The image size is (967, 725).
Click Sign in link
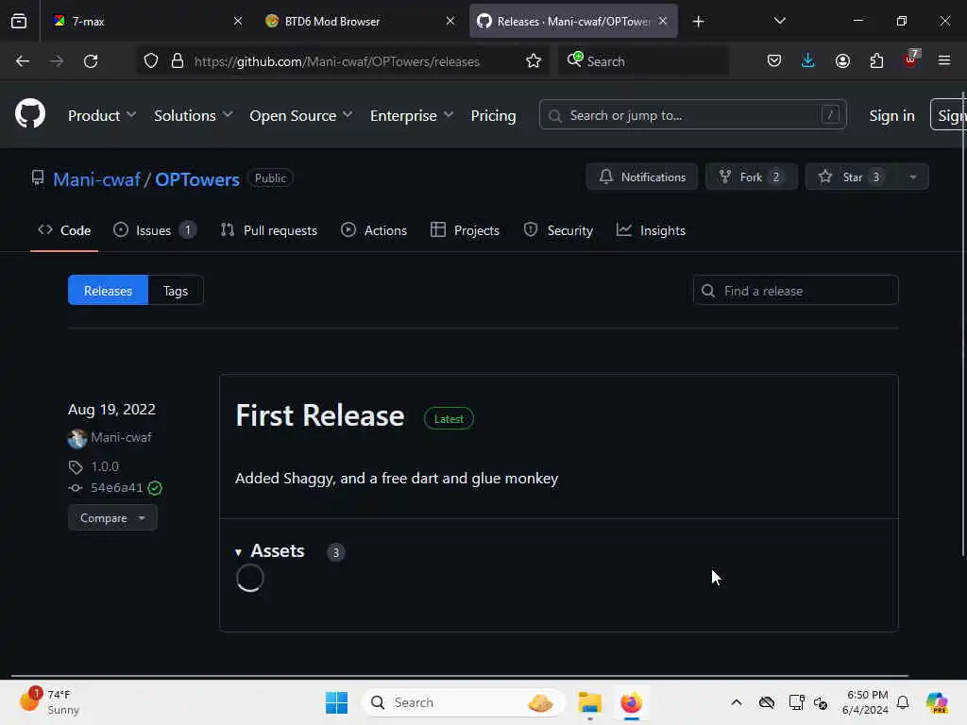[891, 115]
